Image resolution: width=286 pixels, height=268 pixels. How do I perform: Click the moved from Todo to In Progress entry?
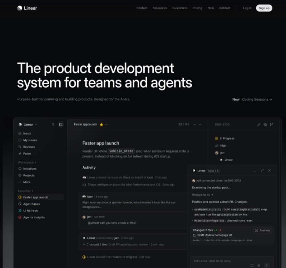(x=117, y=257)
